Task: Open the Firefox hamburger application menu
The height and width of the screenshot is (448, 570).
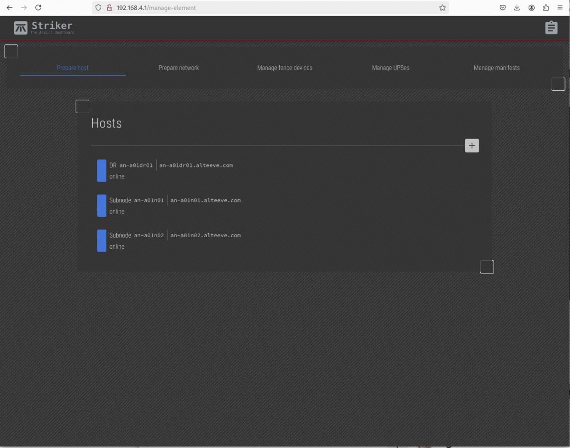Action: coord(561,7)
